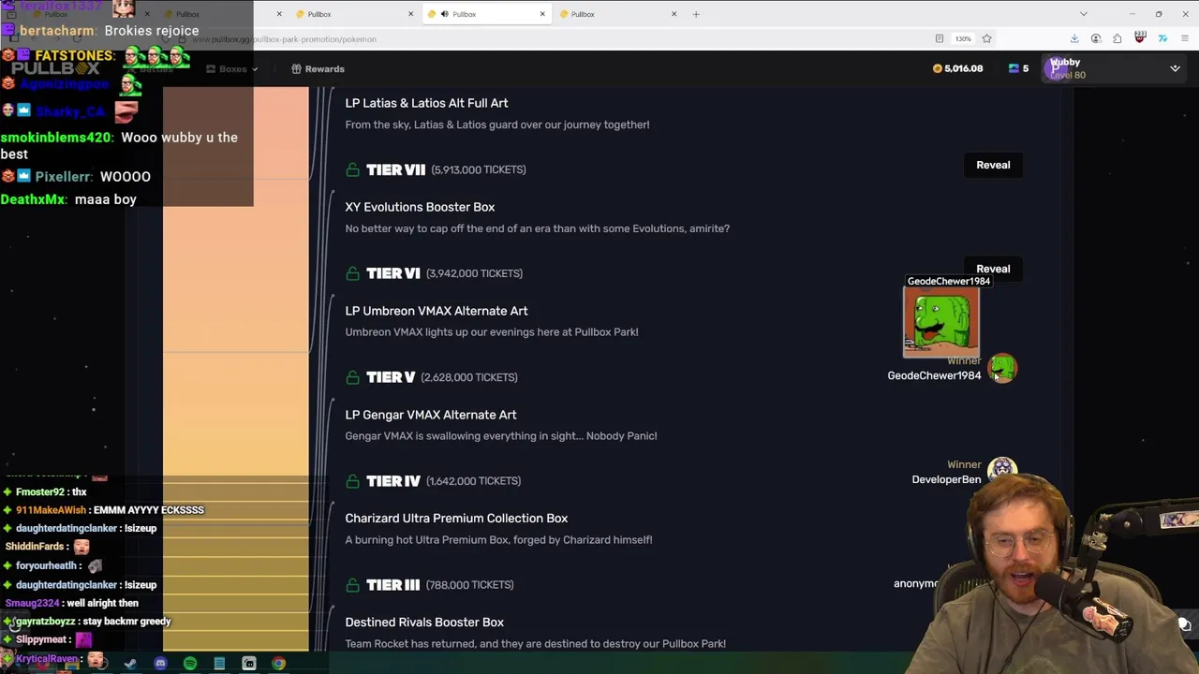Click the ticket count icon showing 5
The width and height of the screenshot is (1199, 674).
tap(1014, 68)
